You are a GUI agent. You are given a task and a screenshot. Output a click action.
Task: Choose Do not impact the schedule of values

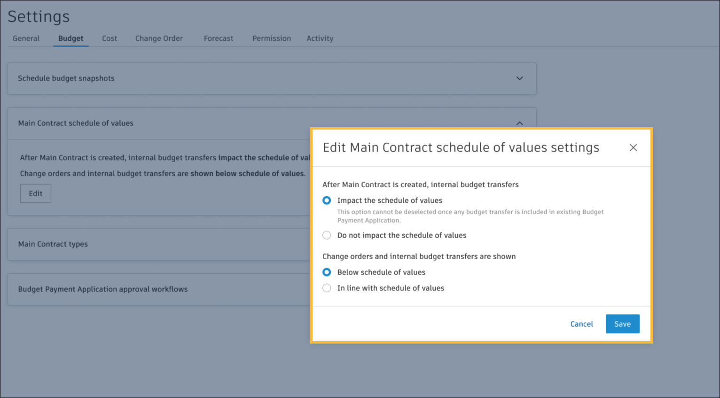click(327, 235)
